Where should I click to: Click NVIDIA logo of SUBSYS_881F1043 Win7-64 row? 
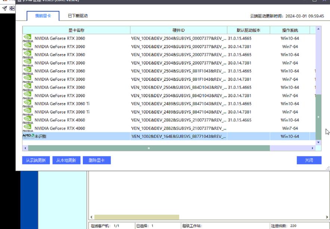click(x=28, y=79)
